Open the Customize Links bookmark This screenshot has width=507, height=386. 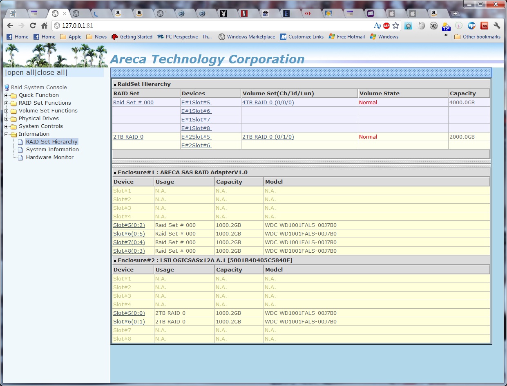[x=302, y=37]
